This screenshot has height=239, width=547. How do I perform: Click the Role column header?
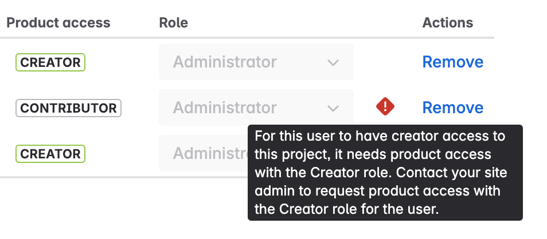click(173, 23)
